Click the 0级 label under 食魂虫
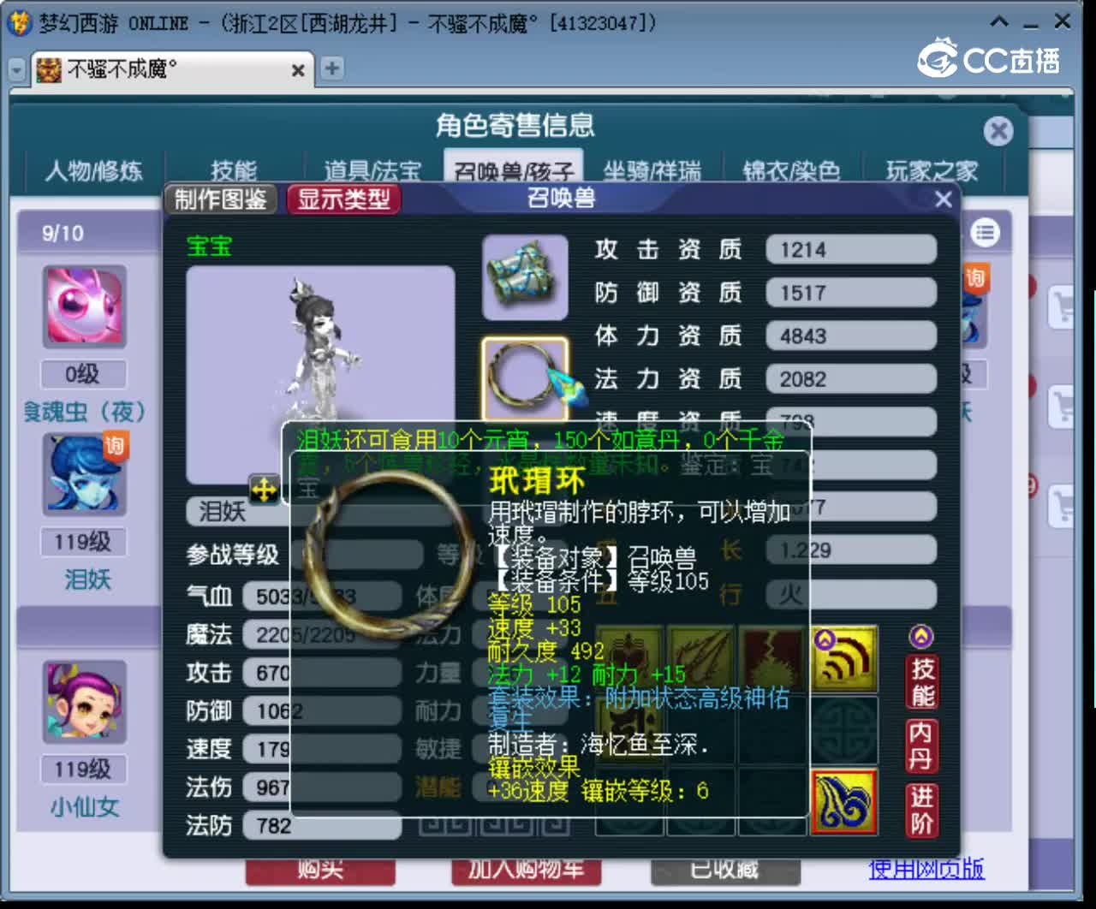This screenshot has width=1096, height=909. [x=83, y=374]
